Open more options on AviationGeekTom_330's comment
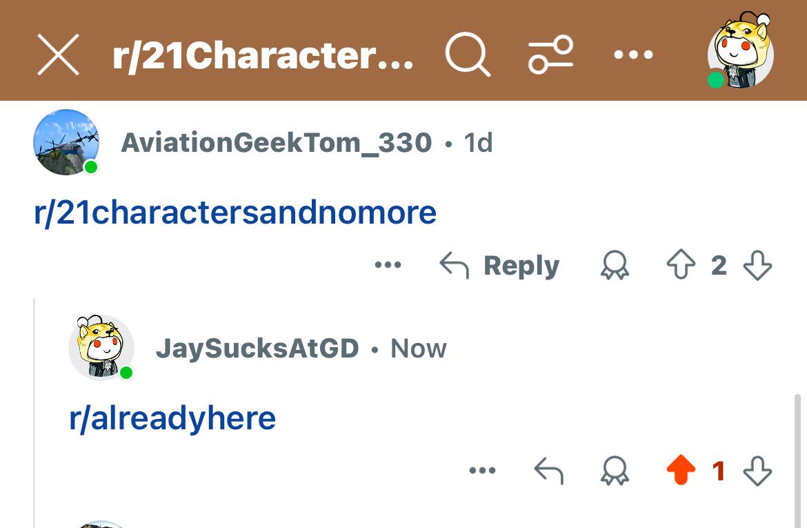Image resolution: width=807 pixels, height=528 pixels. (388, 265)
